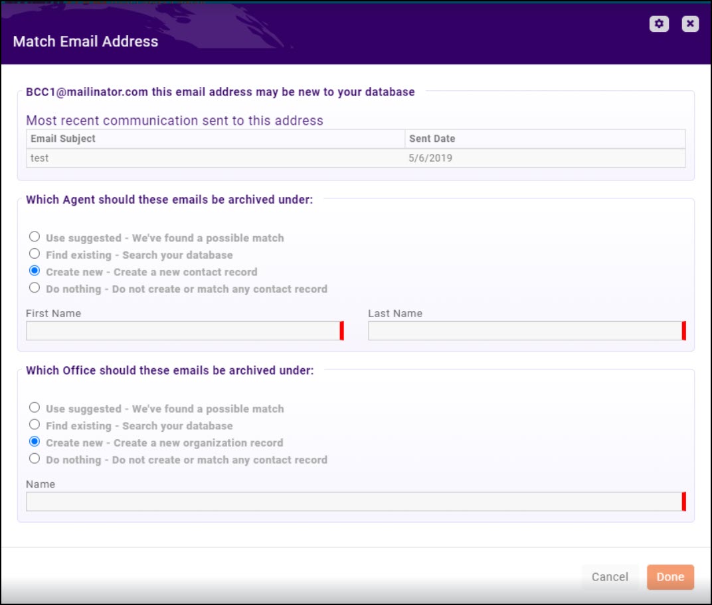Click the X icon to dismiss Match Email Address
This screenshot has height=605, width=712.
click(x=689, y=23)
